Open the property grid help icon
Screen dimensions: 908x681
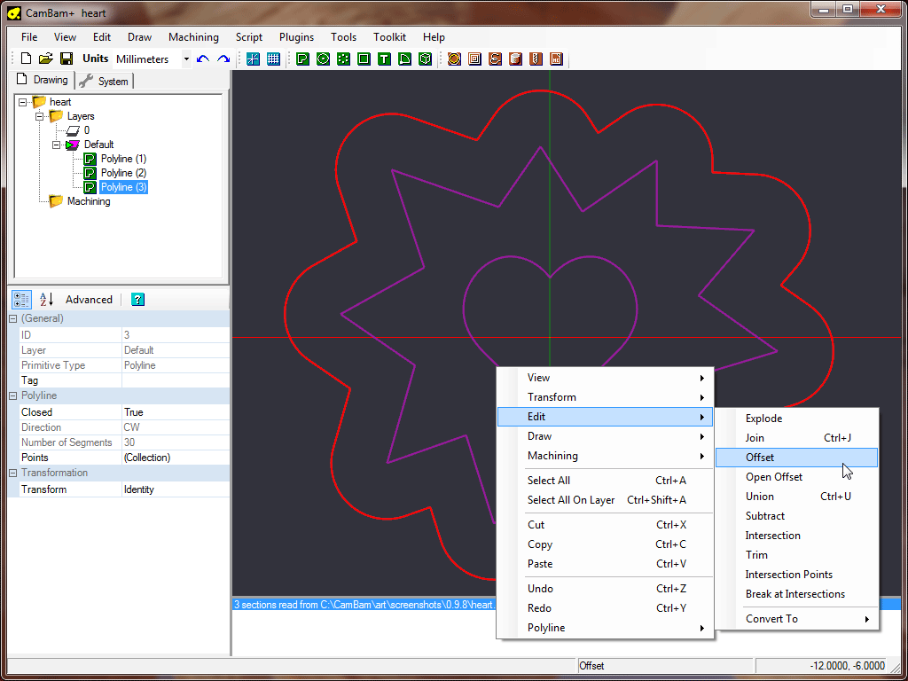[137, 300]
